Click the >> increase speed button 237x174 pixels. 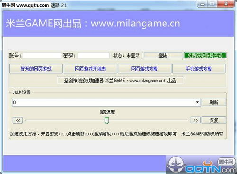pos(195,120)
